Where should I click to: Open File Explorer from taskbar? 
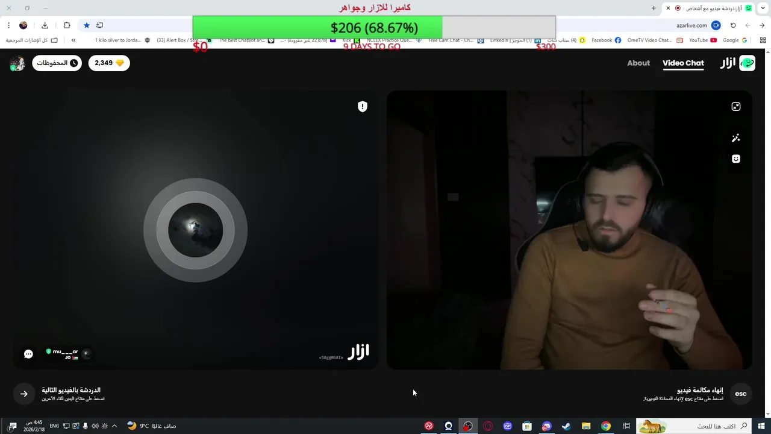(586, 426)
